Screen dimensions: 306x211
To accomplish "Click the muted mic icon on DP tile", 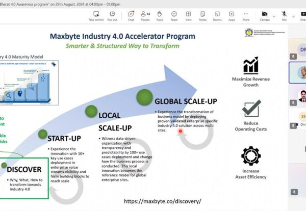I will (x=293, y=57).
